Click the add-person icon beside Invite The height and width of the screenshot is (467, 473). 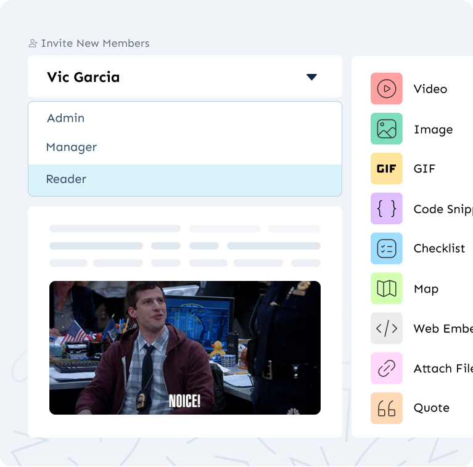coord(33,44)
